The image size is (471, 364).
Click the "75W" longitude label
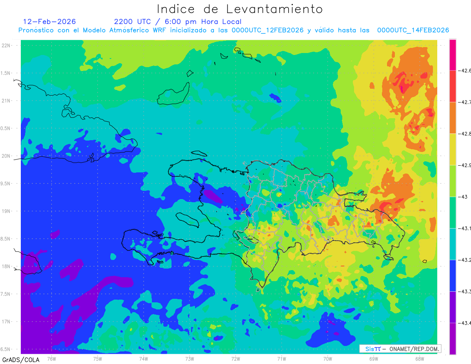pos(97,359)
